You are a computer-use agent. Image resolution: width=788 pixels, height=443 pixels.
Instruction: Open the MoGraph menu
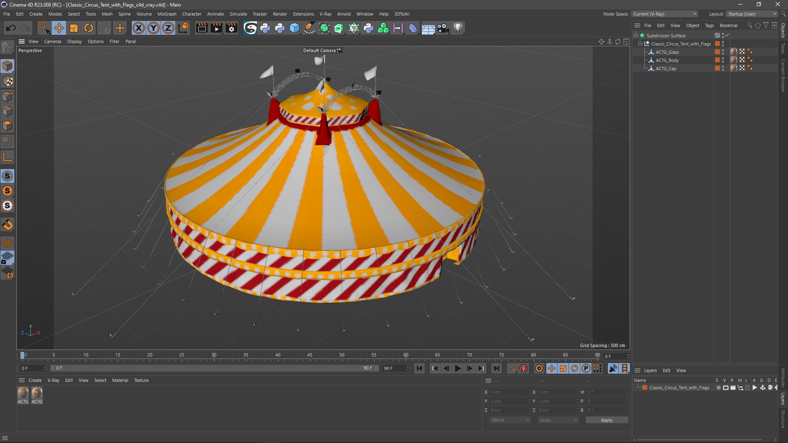[x=167, y=14]
